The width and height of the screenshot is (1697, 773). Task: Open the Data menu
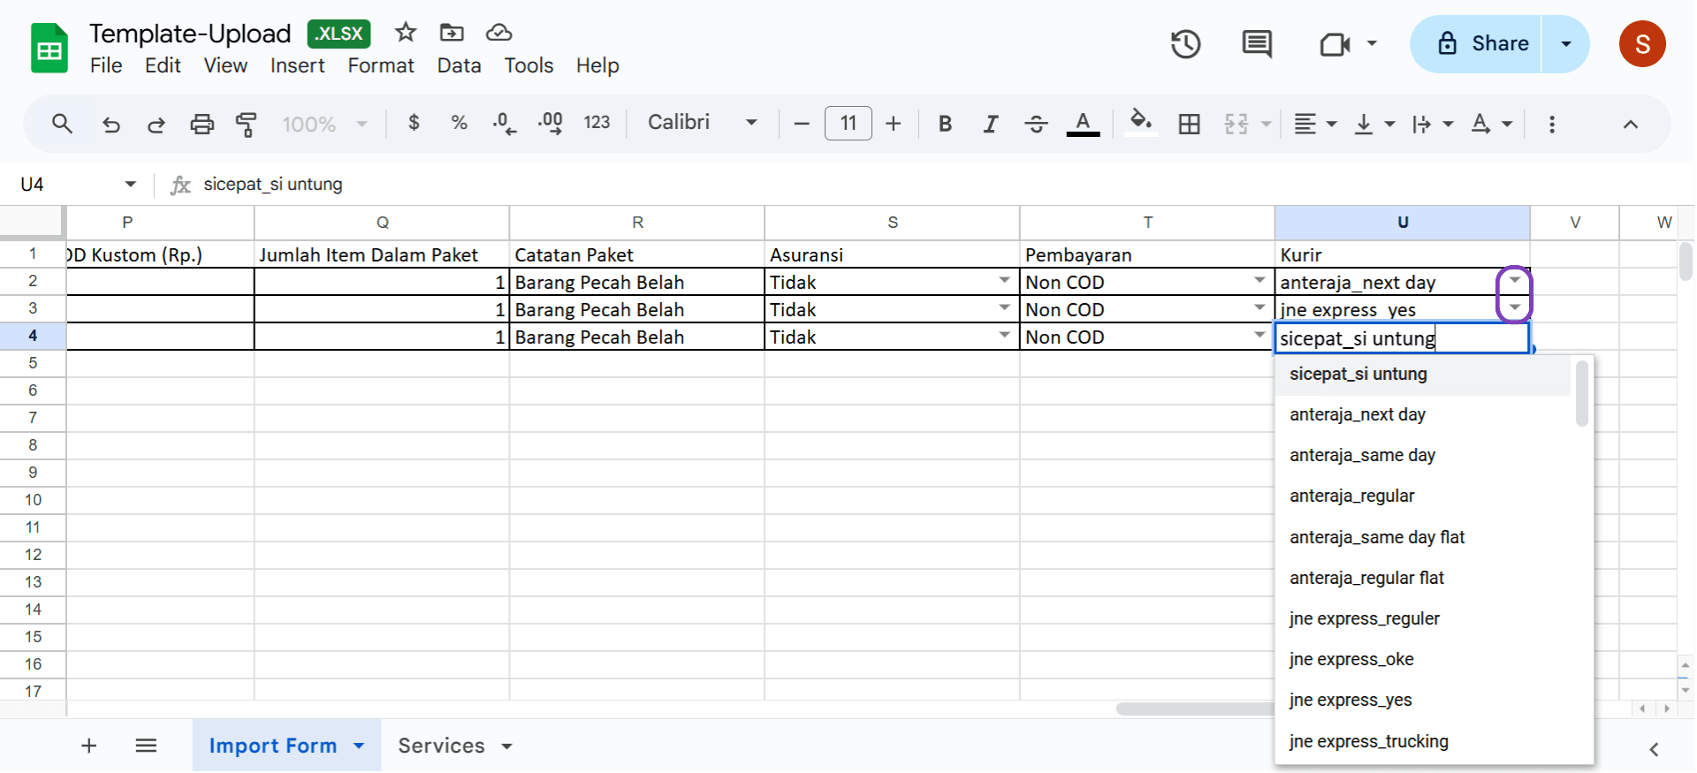tap(459, 66)
